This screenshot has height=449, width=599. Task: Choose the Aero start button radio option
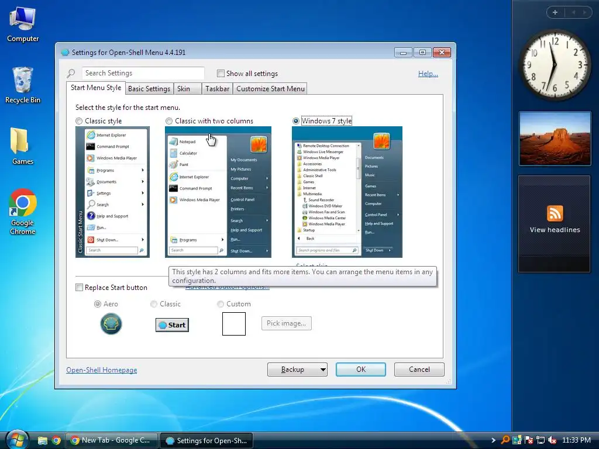[98, 304]
